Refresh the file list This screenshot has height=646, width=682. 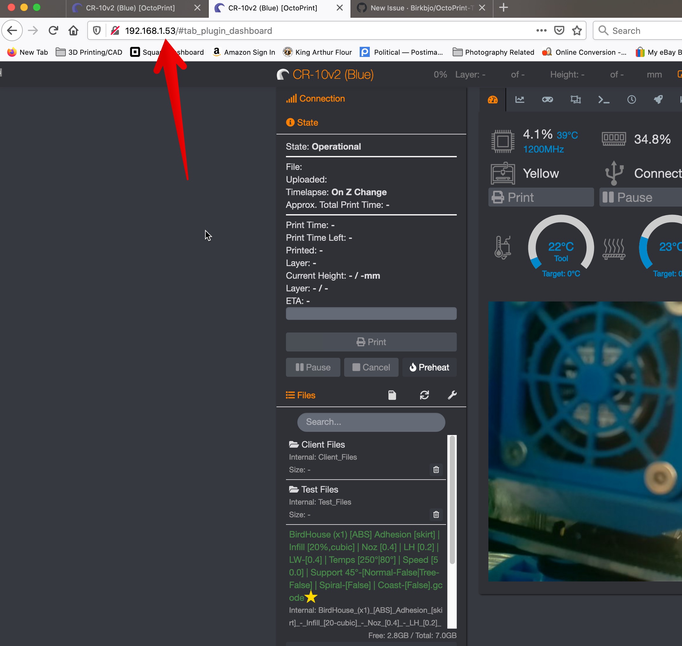[424, 395]
